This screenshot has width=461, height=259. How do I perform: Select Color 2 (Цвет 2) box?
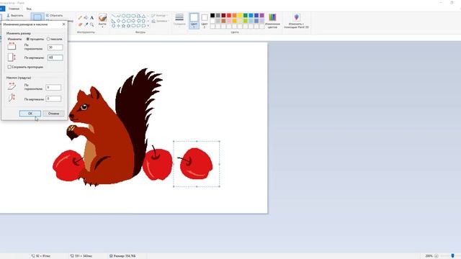click(205, 21)
